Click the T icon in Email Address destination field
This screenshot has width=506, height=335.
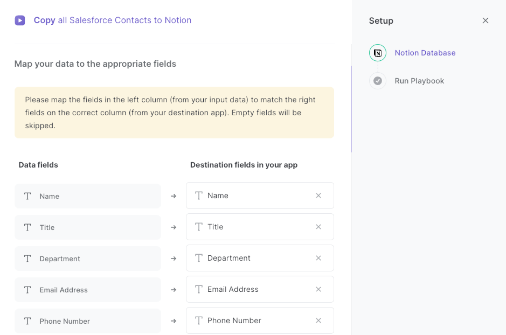[x=199, y=289]
